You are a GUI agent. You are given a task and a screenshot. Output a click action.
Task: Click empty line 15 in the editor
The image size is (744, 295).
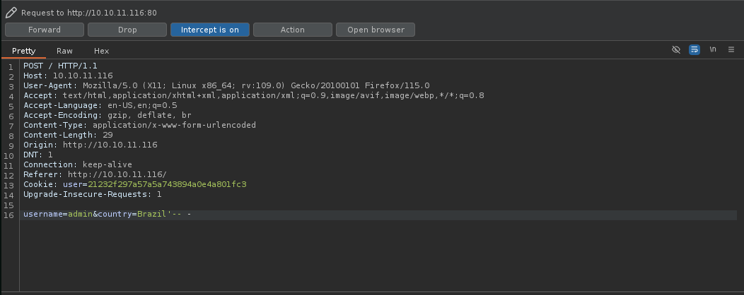tap(380, 205)
